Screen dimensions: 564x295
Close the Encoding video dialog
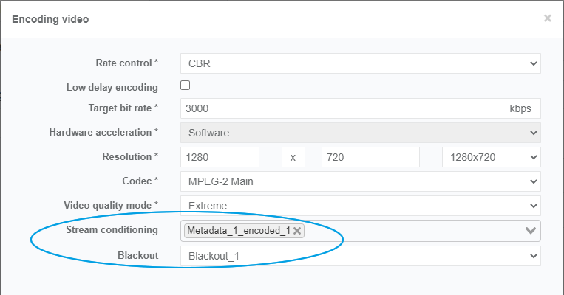click(547, 18)
